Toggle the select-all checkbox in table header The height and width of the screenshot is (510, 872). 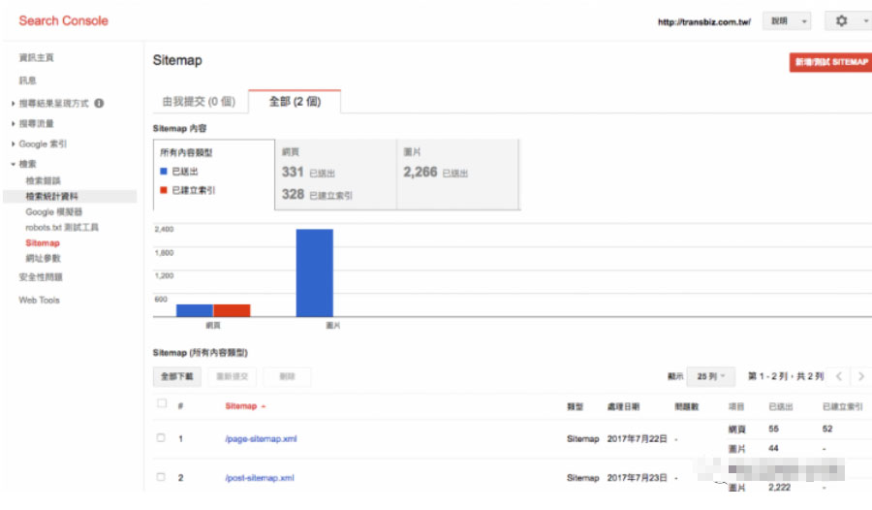pyautogui.click(x=162, y=404)
